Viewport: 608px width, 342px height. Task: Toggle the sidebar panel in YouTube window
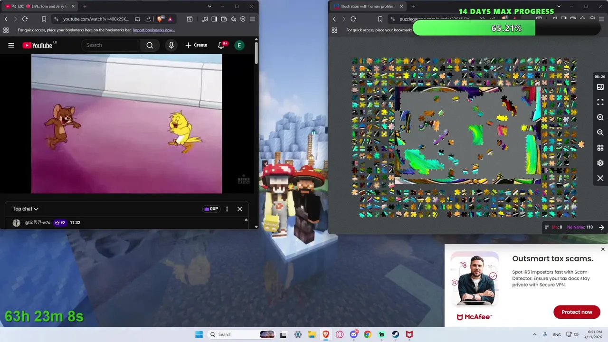[214, 19]
